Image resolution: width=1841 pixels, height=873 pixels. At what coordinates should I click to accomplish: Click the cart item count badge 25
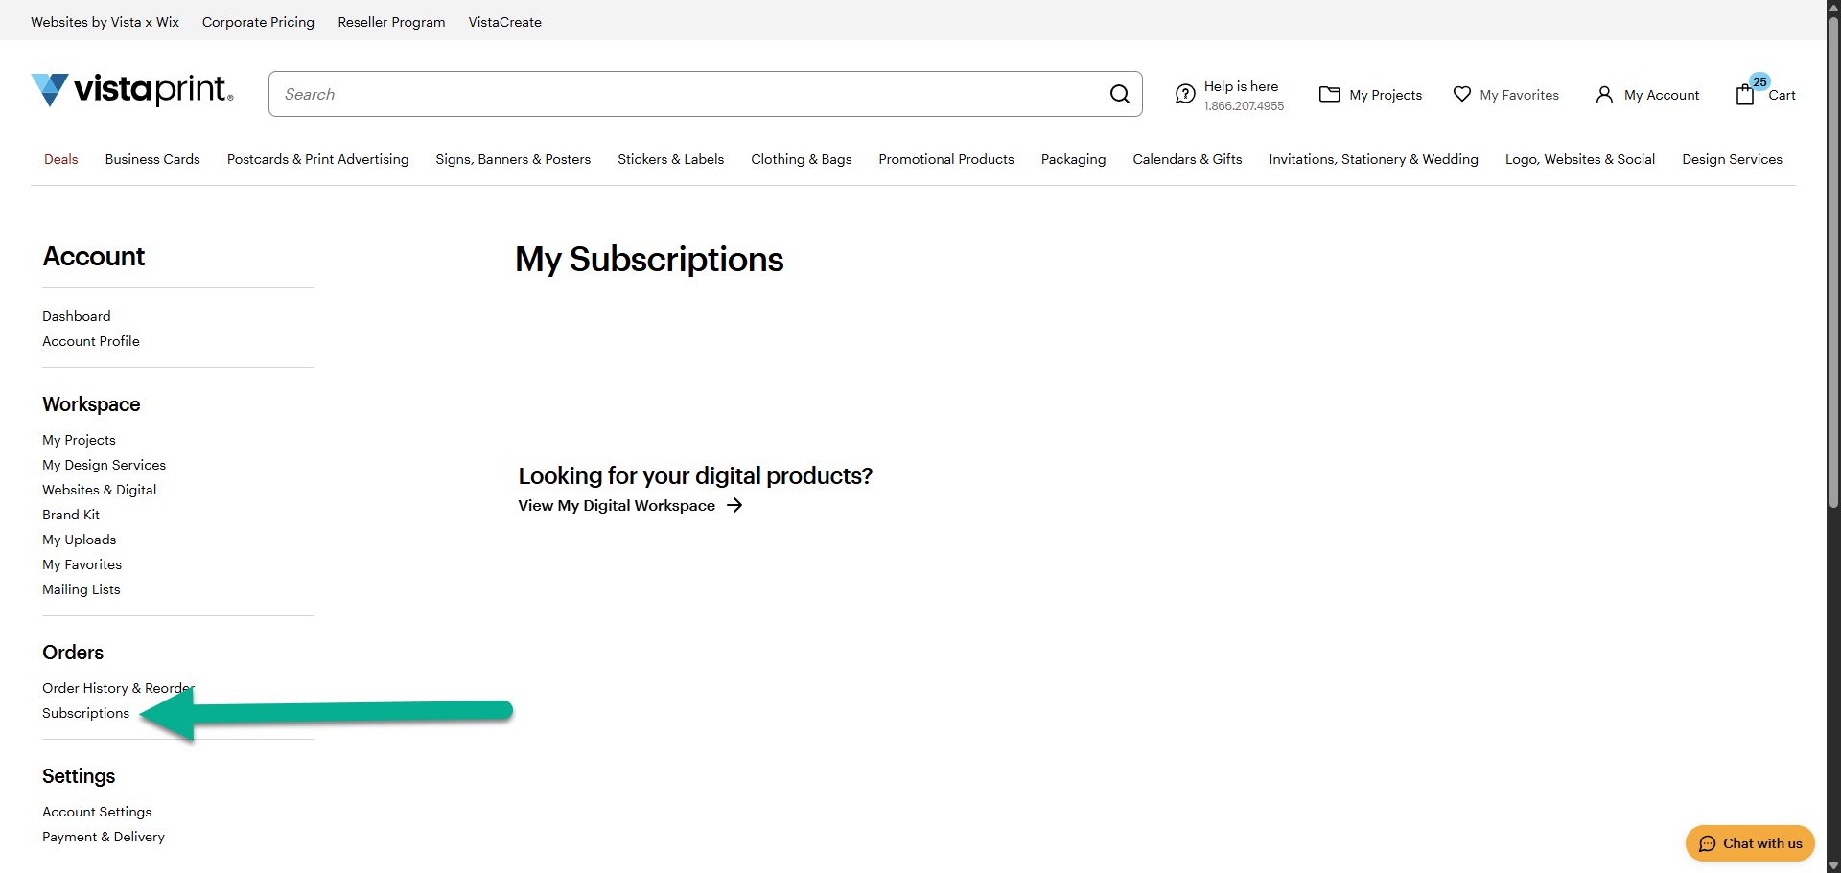click(1759, 81)
